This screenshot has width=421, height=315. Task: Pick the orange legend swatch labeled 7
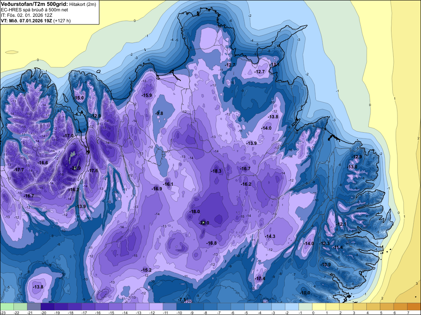(414, 307)
